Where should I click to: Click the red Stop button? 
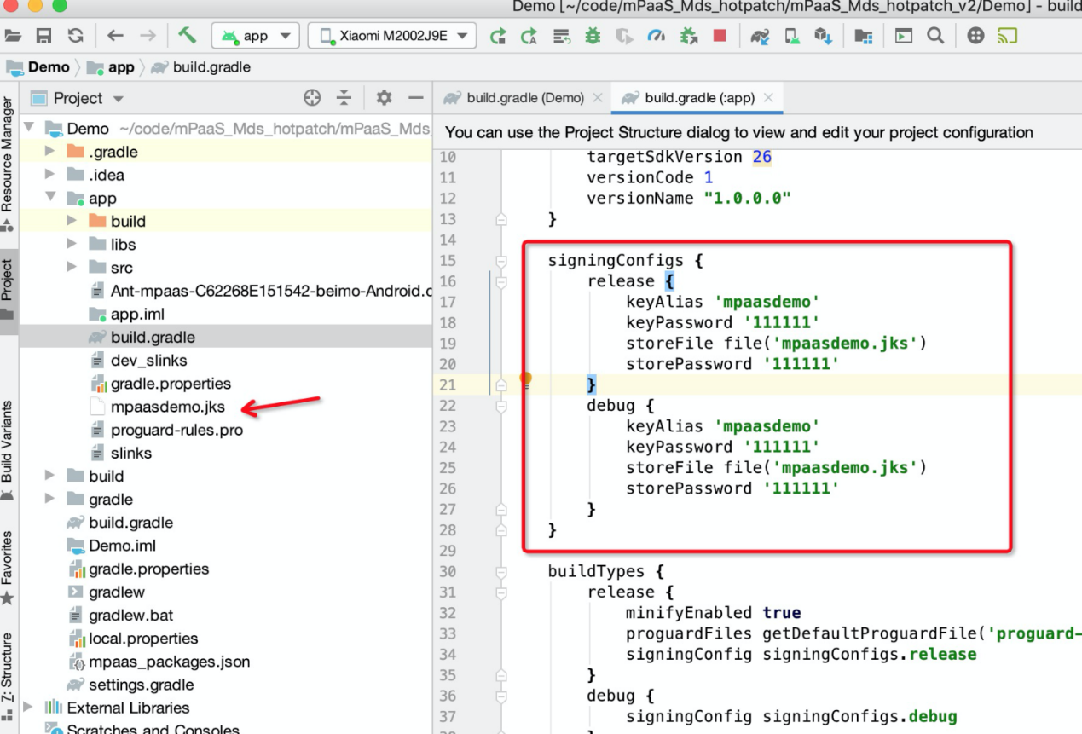click(720, 36)
